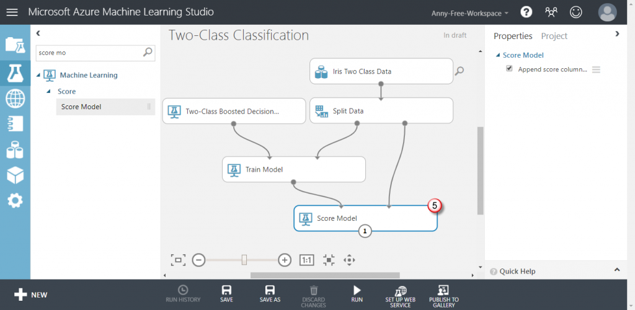Image resolution: width=635 pixels, height=310 pixels.
Task: Select Score Model in module list
Action: click(x=105, y=107)
